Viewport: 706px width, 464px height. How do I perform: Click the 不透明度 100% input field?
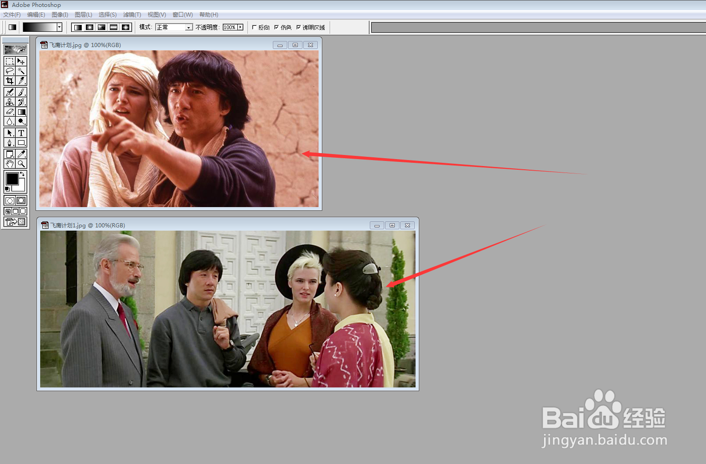[230, 27]
